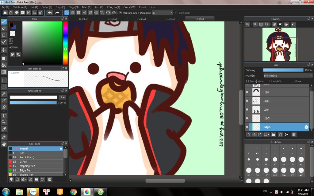Screen dimensions: 314x196
Task: Click the cloud icon in top toolbar
Action: pyautogui.click(x=5, y=13)
